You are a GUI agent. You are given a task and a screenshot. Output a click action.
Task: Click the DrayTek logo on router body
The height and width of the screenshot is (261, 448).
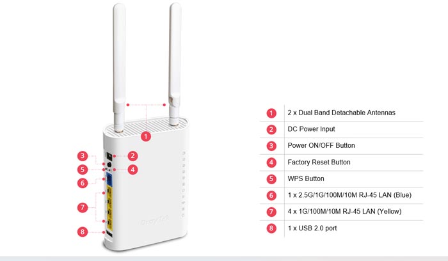[x=154, y=221]
